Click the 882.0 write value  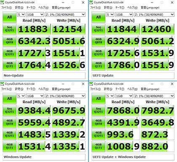158,146
